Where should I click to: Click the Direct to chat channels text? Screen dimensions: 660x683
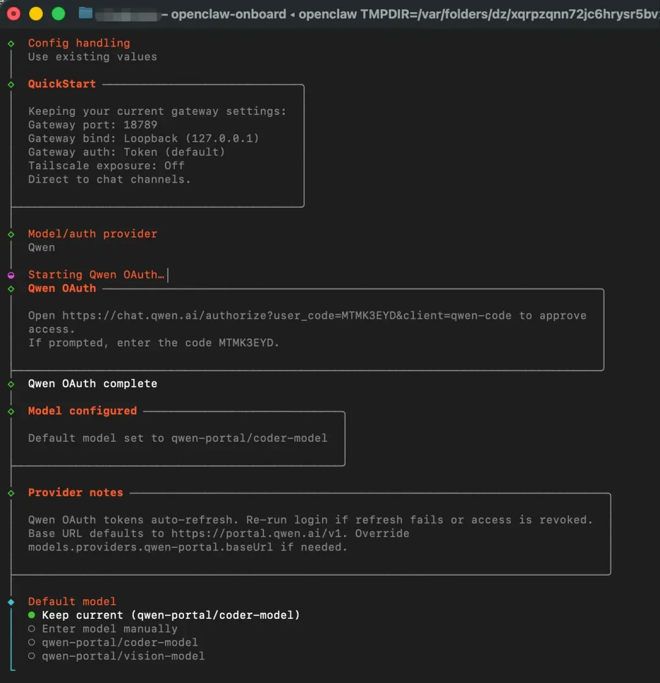(109, 179)
